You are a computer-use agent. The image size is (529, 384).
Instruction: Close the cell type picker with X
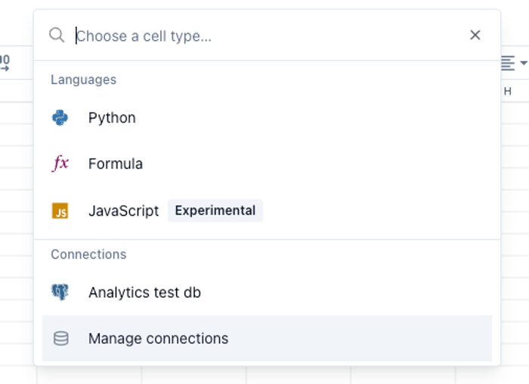(475, 36)
